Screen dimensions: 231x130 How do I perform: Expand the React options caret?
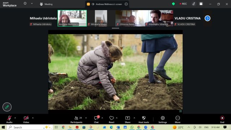coord(117,118)
